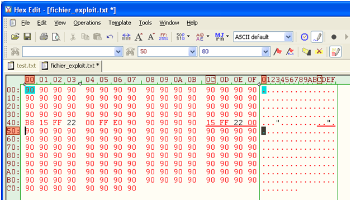Expand the decimal address dropdown showing 80
Screen dimensions: 351x201
[x=265, y=52]
